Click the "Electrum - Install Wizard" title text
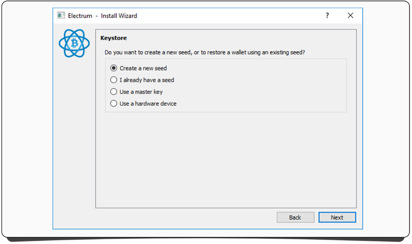 coord(102,16)
